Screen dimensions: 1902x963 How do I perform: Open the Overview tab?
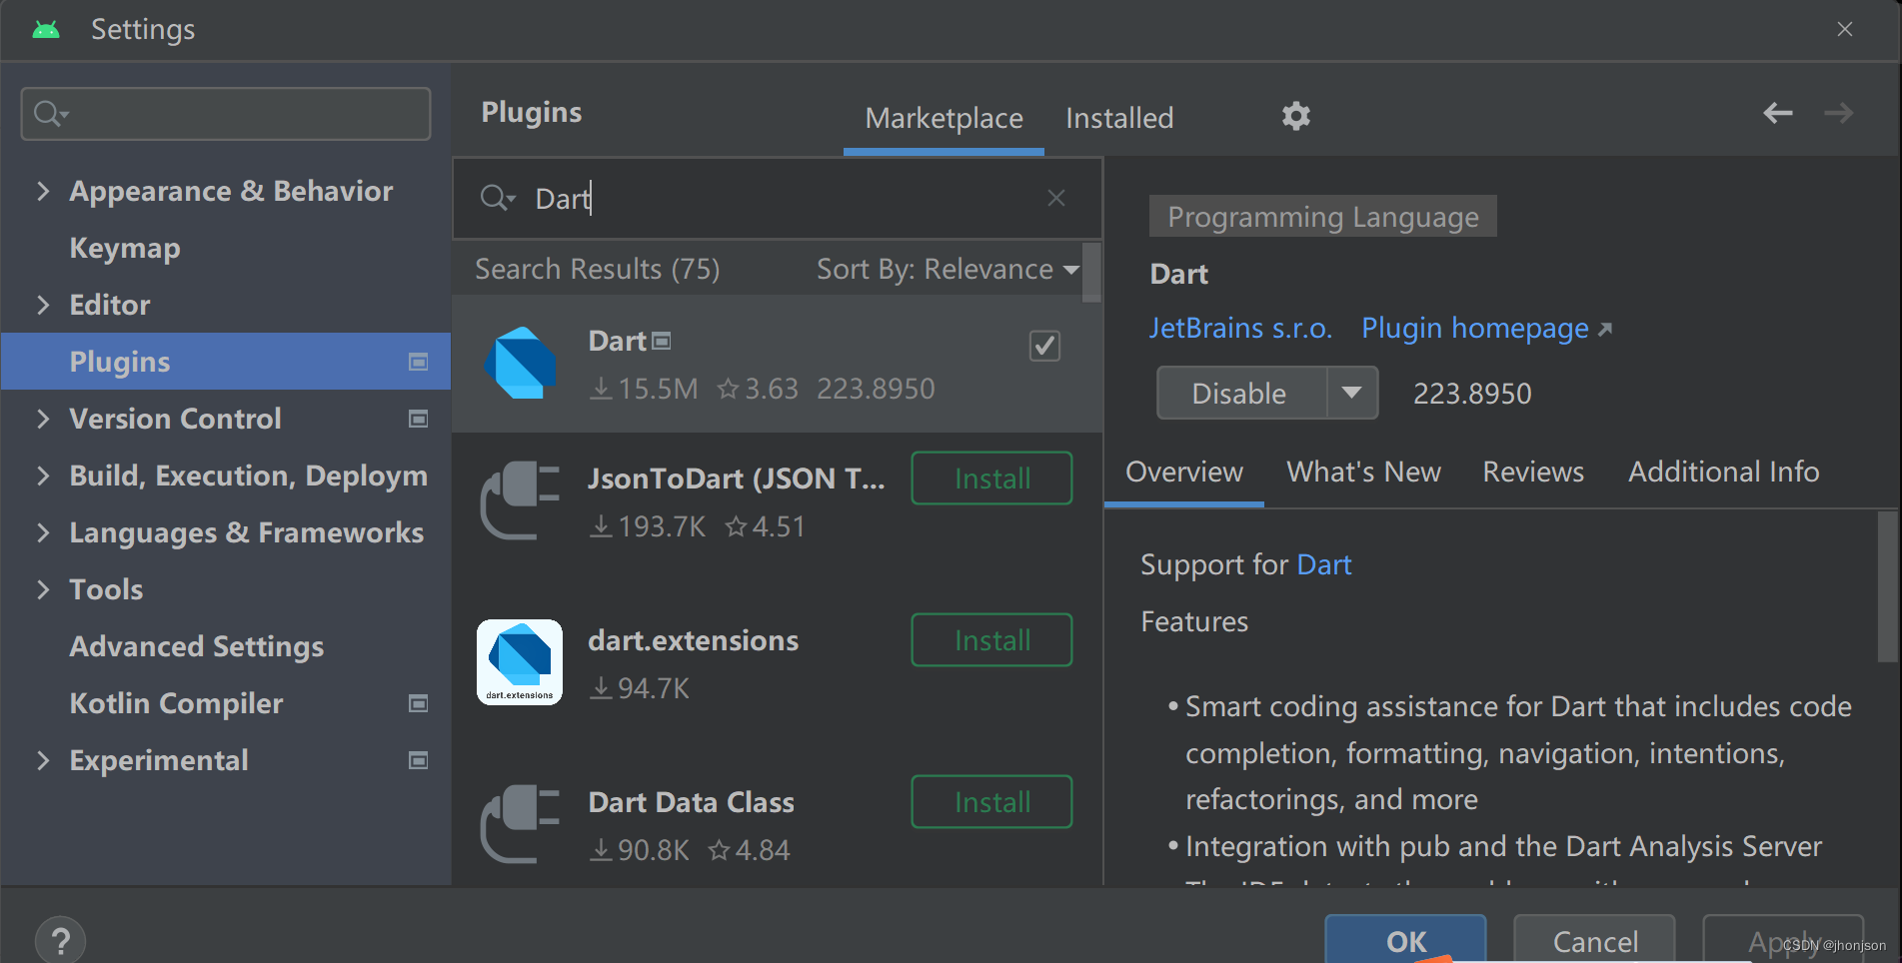[x=1184, y=472]
